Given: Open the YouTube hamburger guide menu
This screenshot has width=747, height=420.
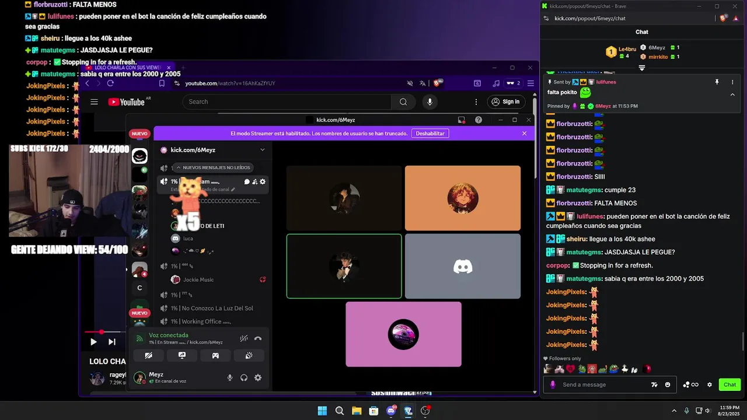Looking at the screenshot, I should pyautogui.click(x=94, y=101).
